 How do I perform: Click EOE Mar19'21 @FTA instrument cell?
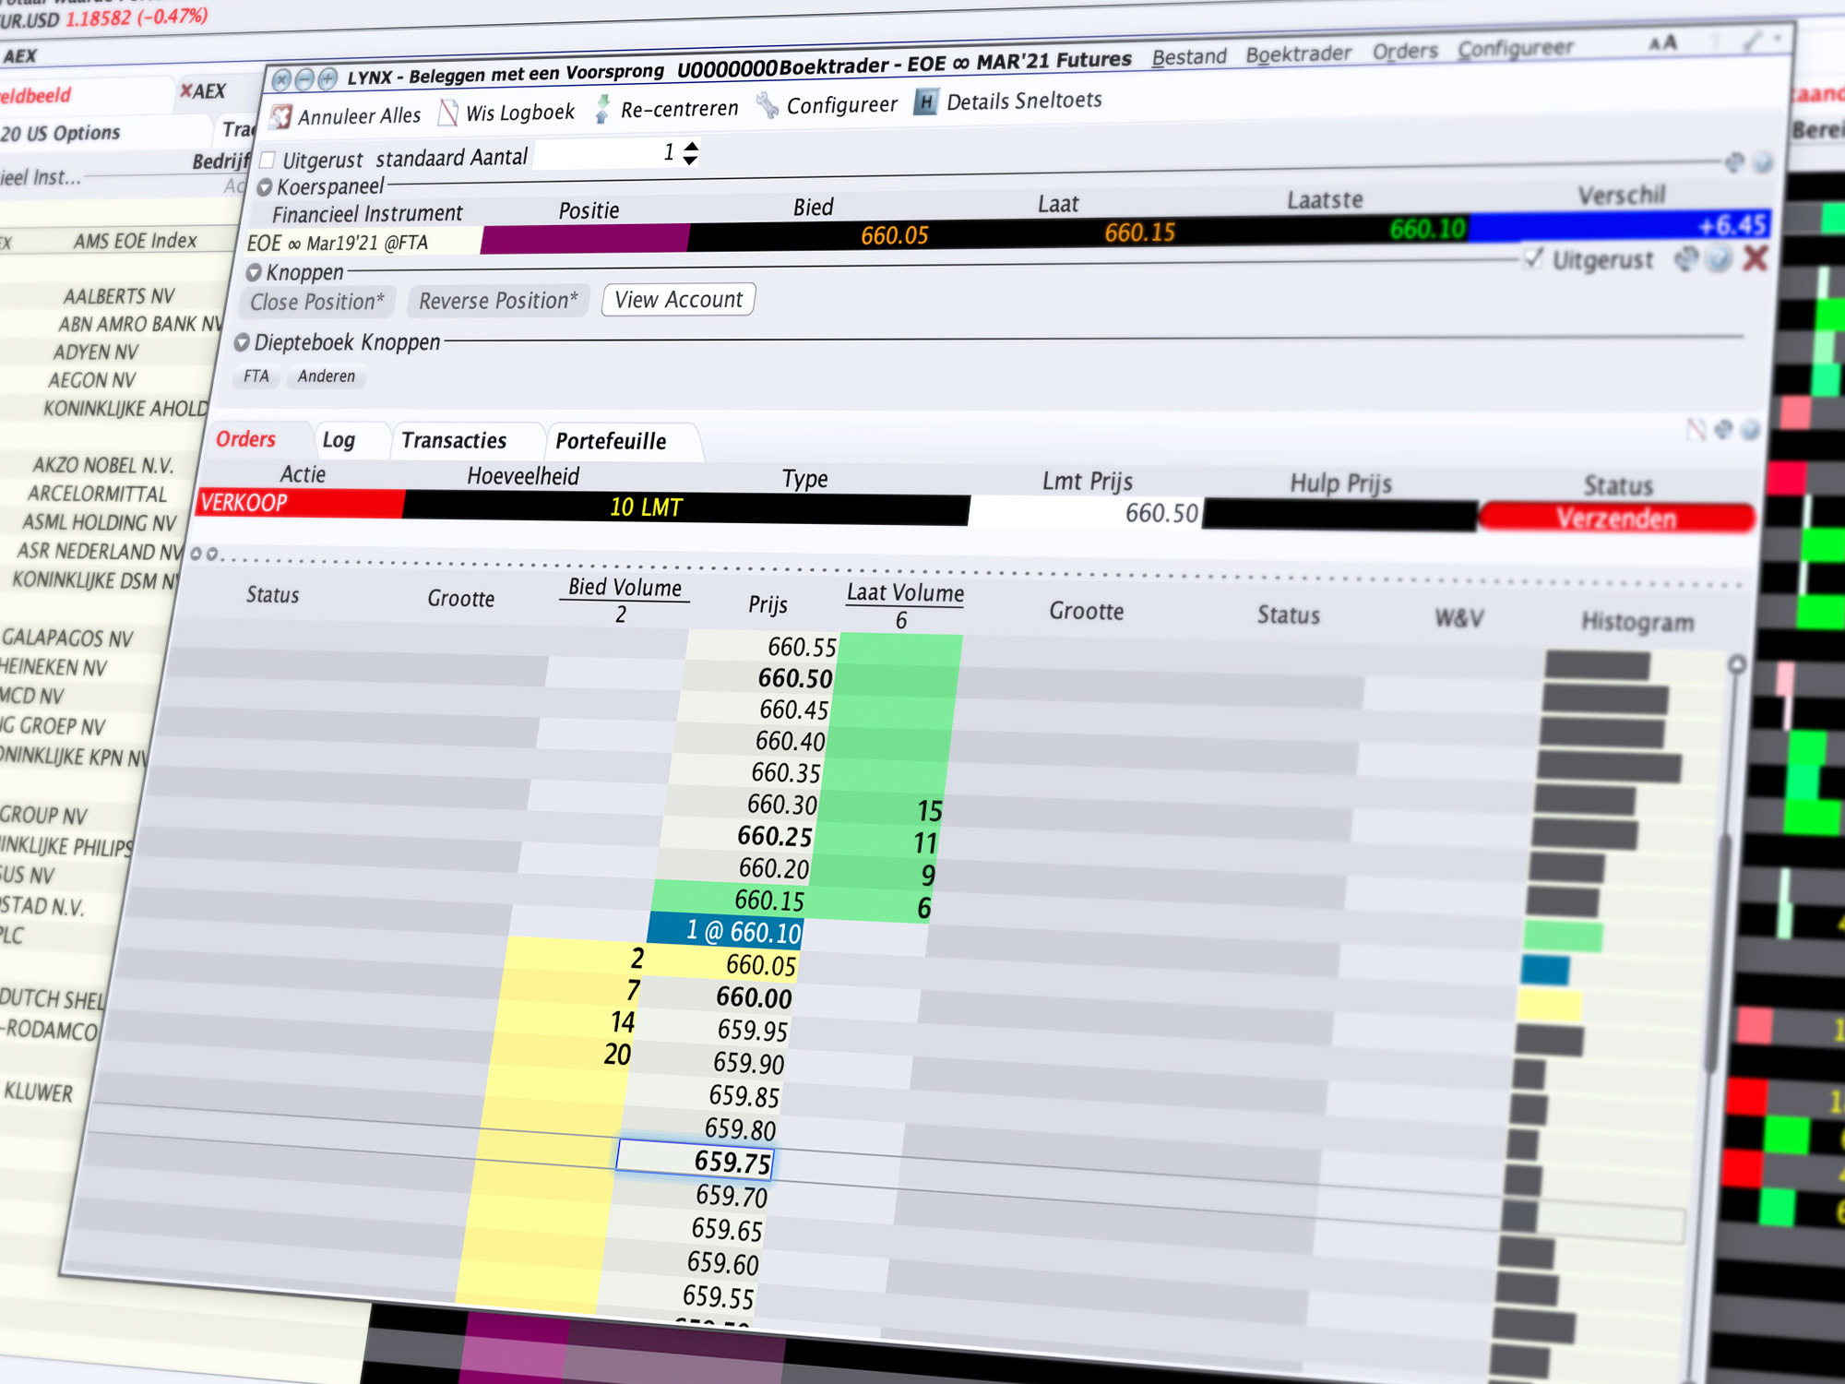(x=362, y=243)
